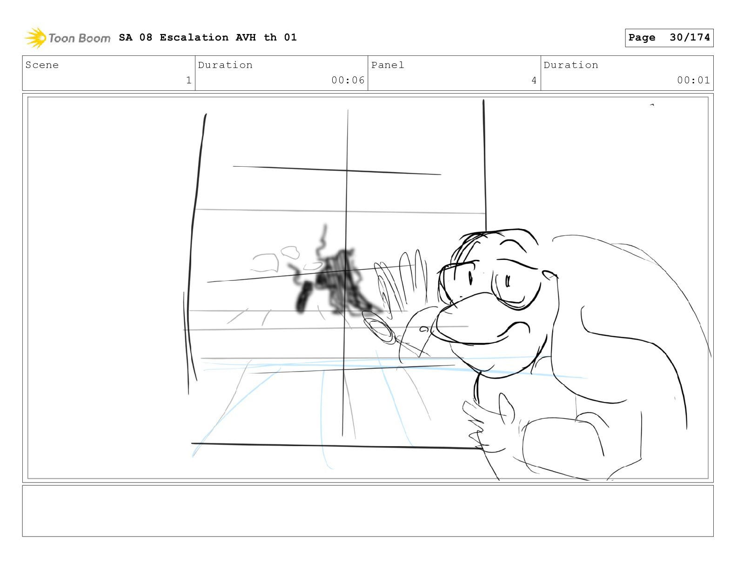Viewport: 737px width, 570px height.
Task: Click the scene duration value '00:06'
Action: point(348,80)
